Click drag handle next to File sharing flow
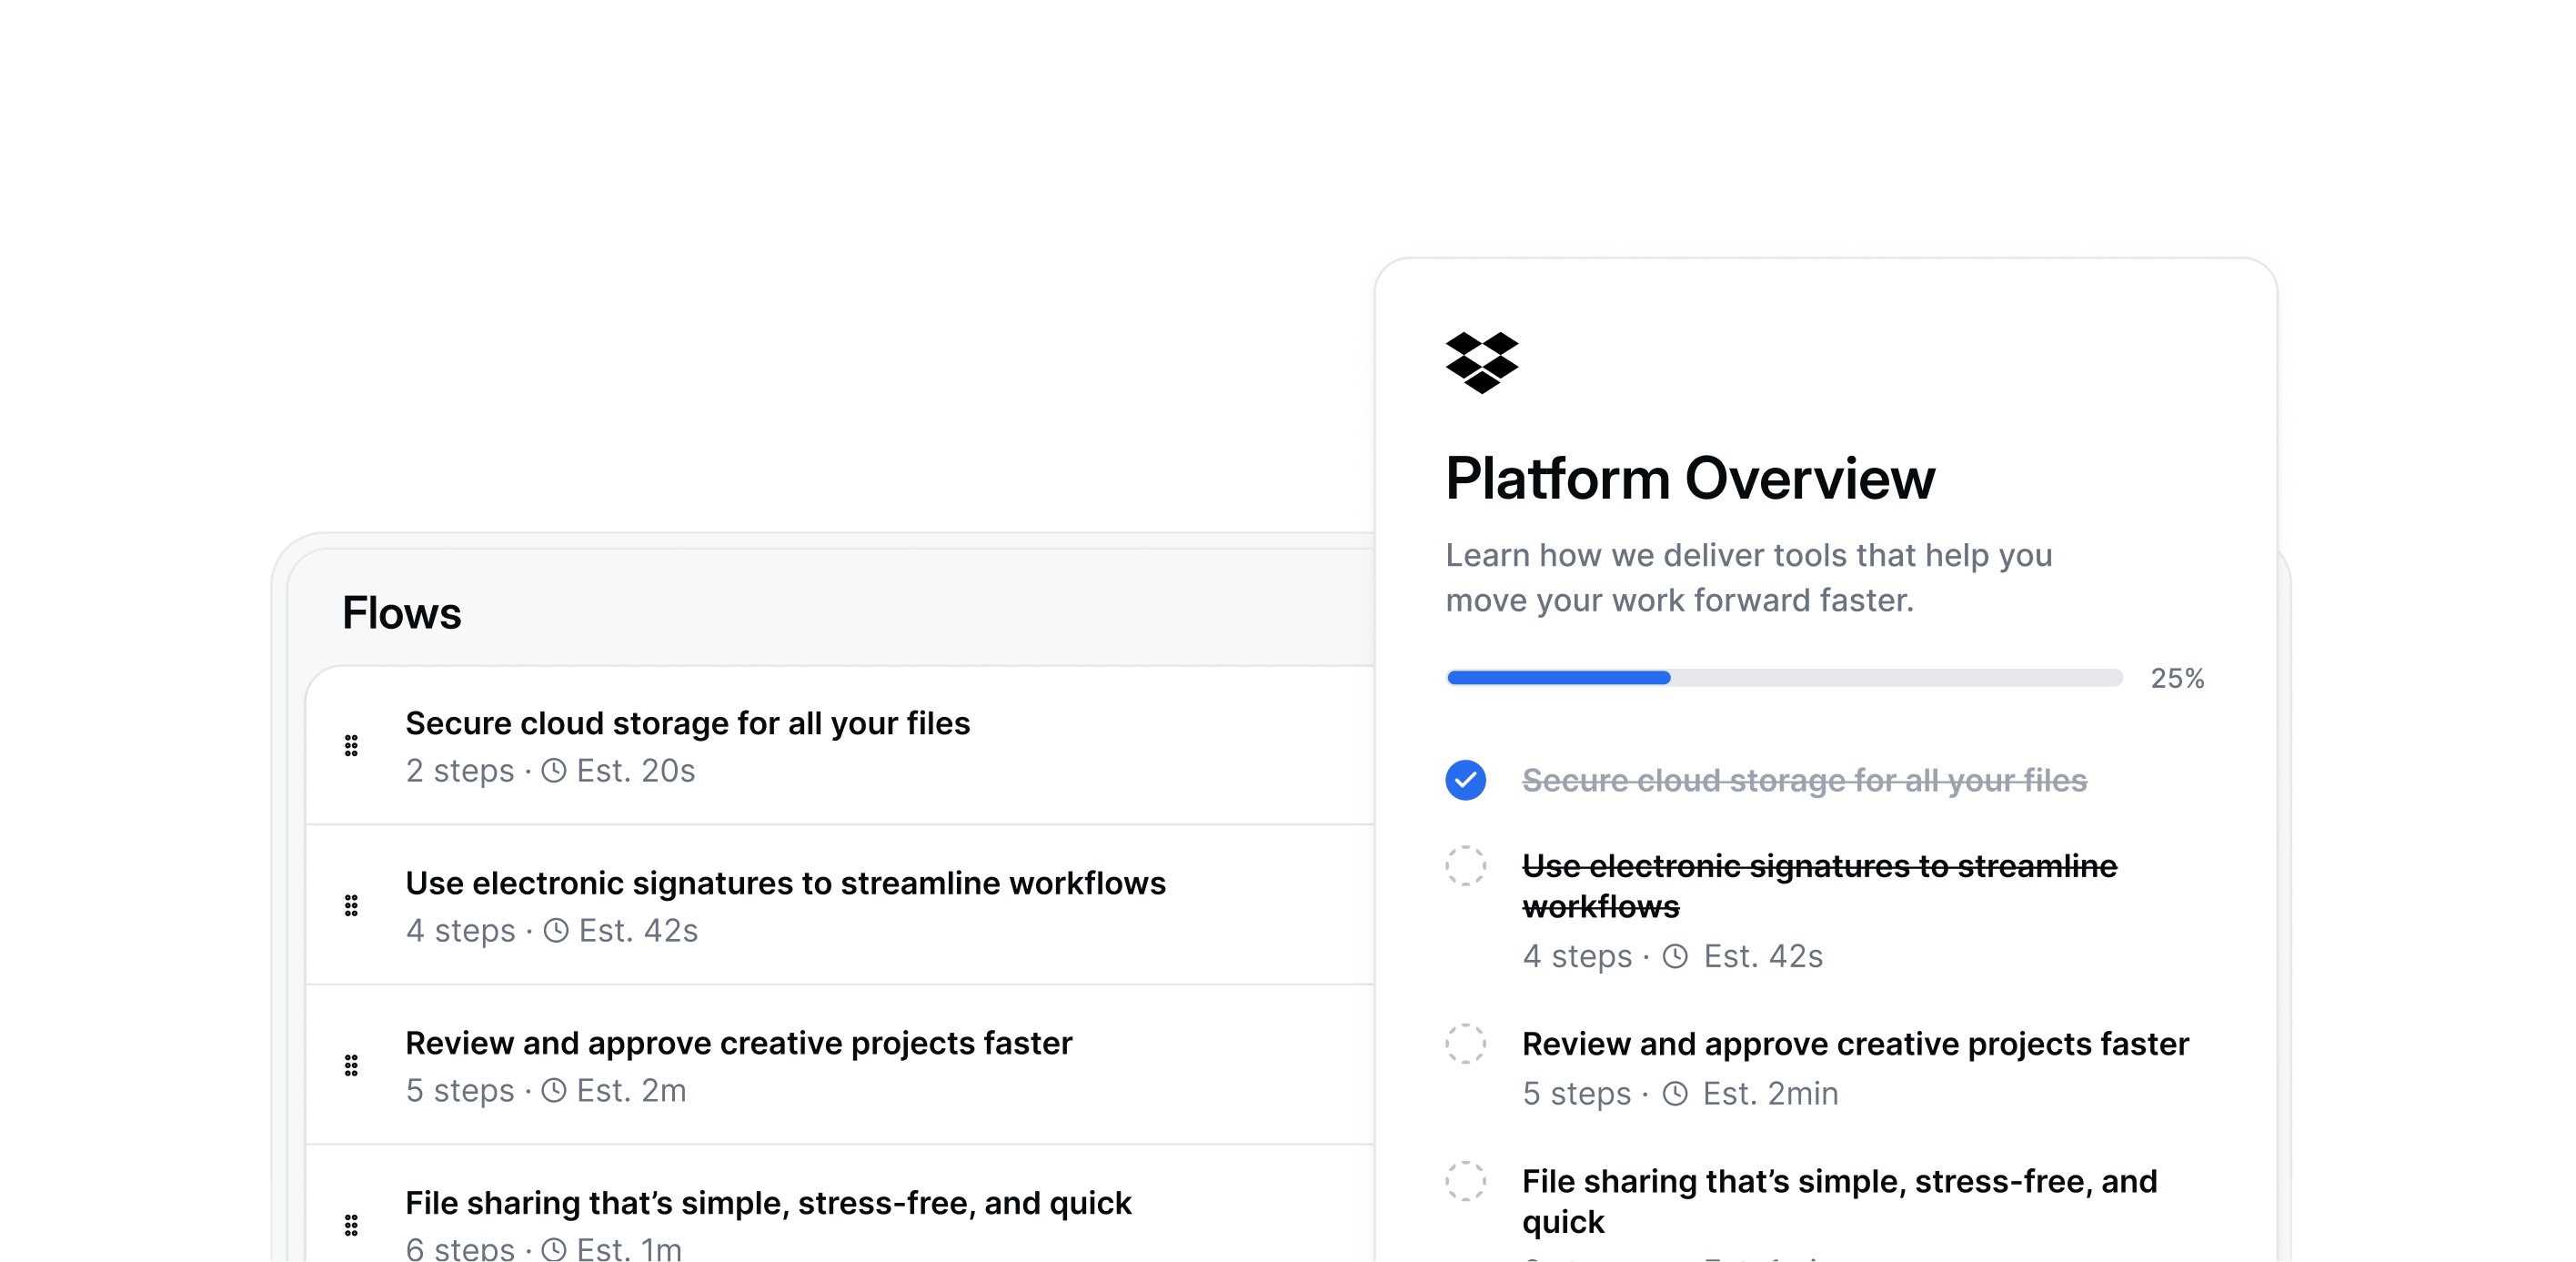This screenshot has height=1262, width=2576. (351, 1226)
